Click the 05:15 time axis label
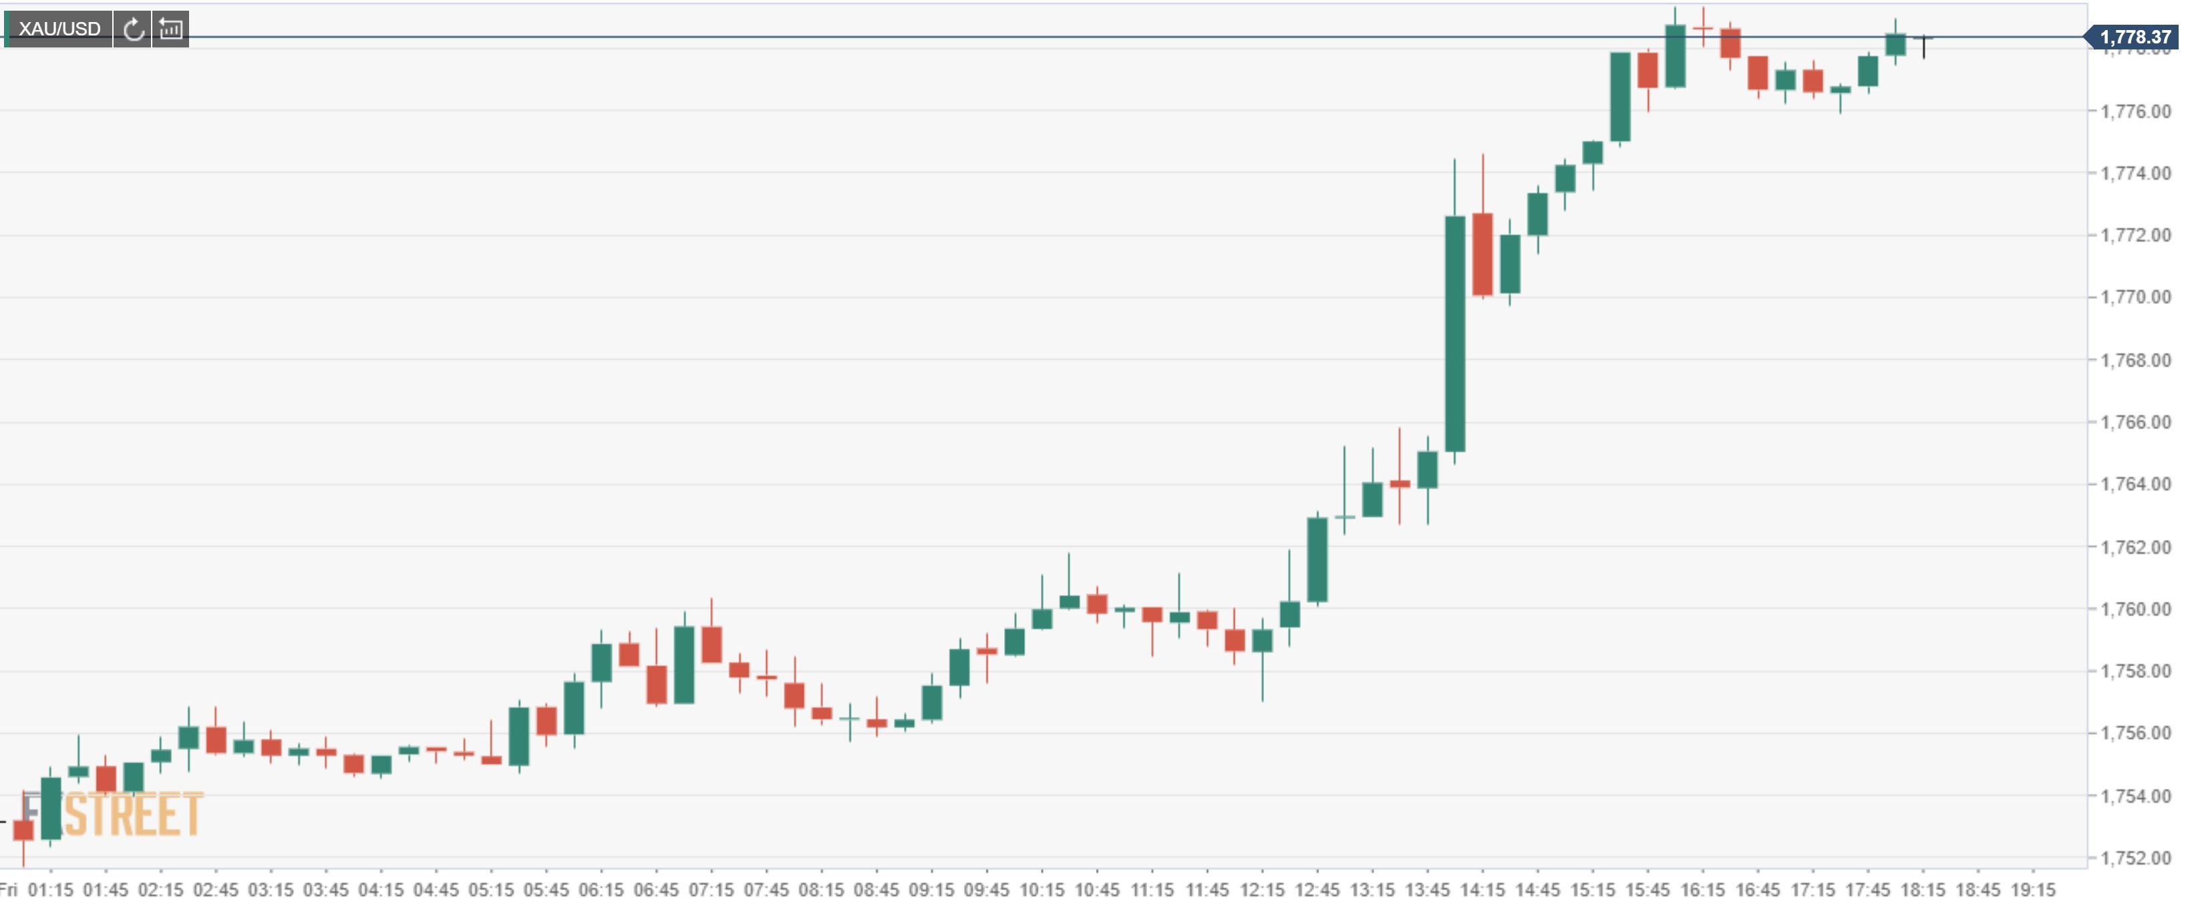Image resolution: width=2196 pixels, height=916 pixels. (491, 891)
